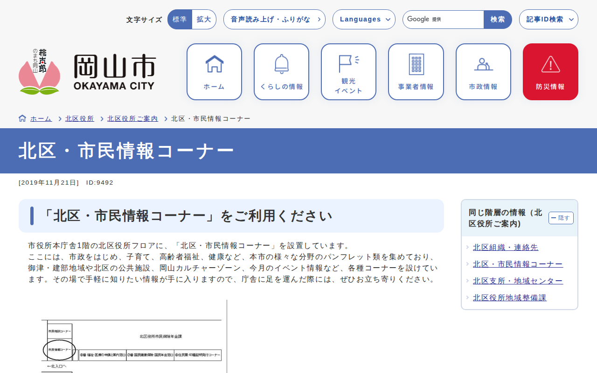Open 観光イベント flag icon menu
The image size is (597, 373).
[x=348, y=72]
